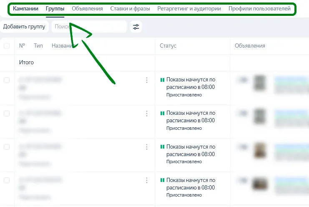Open the third row three-dot menu
This screenshot has height=207, width=309.
coord(147,147)
